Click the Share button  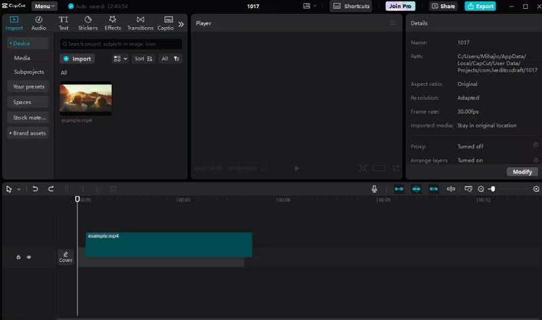pos(444,6)
